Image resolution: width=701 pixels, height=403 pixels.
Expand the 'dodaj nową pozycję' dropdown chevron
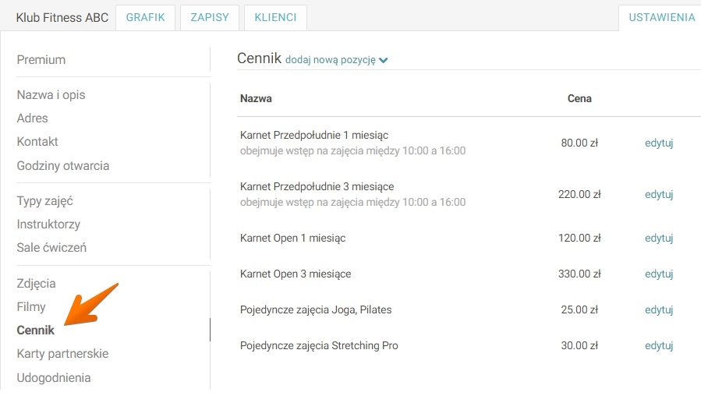(383, 60)
